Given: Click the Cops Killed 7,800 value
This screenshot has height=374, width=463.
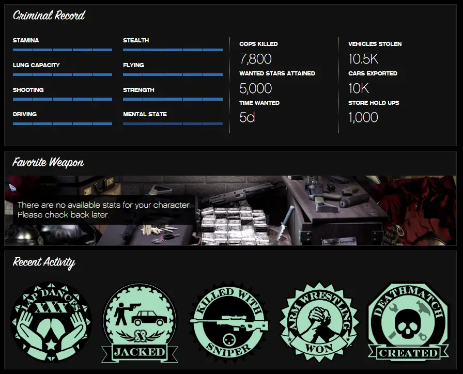Looking at the screenshot, I should tap(255, 59).
